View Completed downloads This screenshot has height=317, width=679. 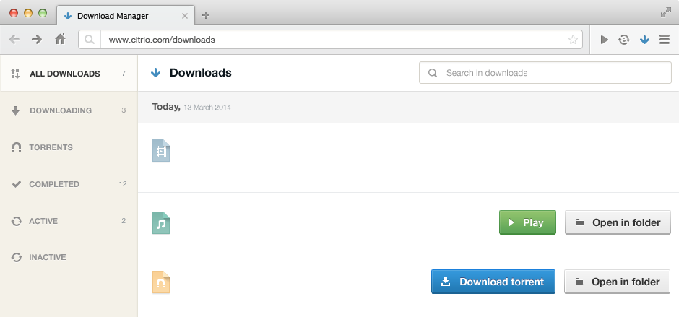click(x=54, y=184)
